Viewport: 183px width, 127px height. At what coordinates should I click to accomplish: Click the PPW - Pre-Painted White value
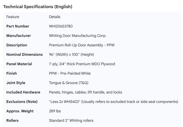(x=70, y=73)
